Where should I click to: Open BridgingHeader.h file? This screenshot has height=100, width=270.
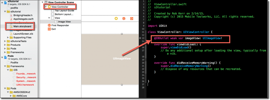23,15
